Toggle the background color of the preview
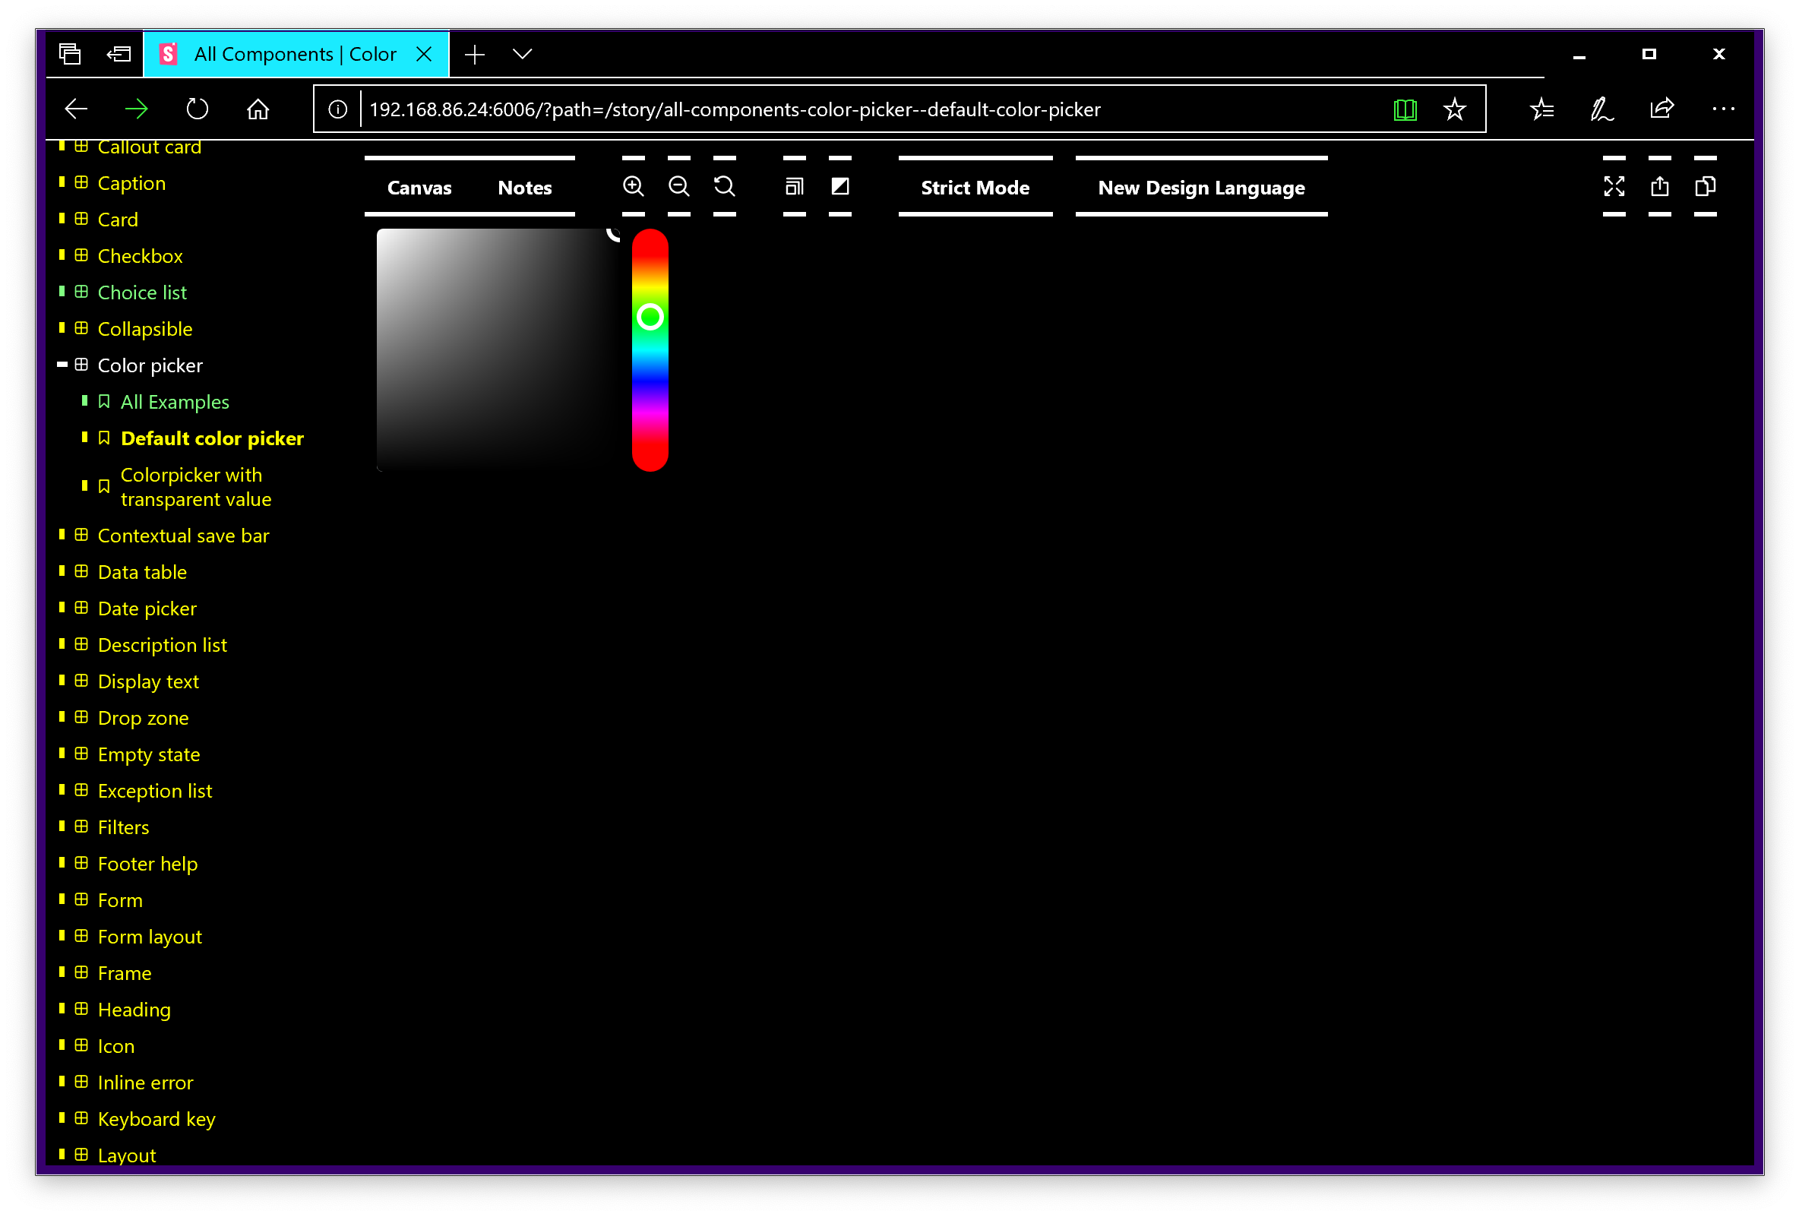Image resolution: width=1799 pixels, height=1217 pixels. [840, 186]
